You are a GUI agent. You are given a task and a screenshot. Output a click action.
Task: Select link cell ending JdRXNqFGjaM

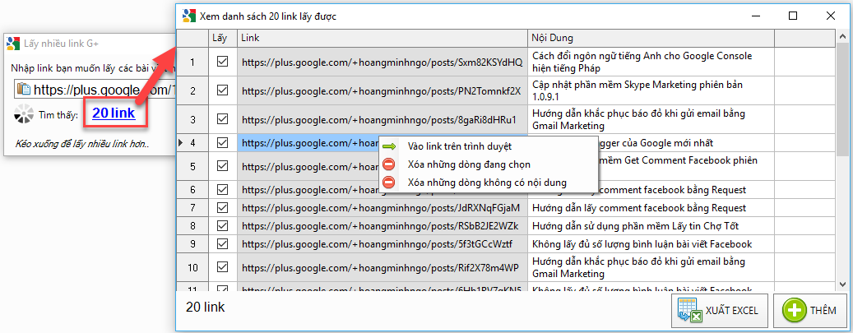[x=382, y=207]
